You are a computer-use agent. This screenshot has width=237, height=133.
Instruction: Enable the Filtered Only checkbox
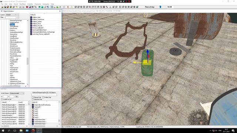[x=33, y=98]
